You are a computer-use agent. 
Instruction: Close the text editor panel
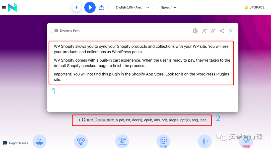(x=231, y=31)
